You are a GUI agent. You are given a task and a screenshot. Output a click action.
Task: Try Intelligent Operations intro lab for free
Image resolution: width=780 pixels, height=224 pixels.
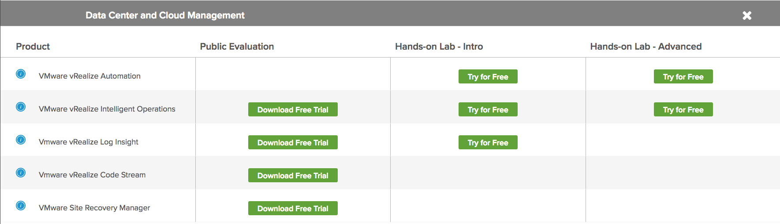click(488, 109)
